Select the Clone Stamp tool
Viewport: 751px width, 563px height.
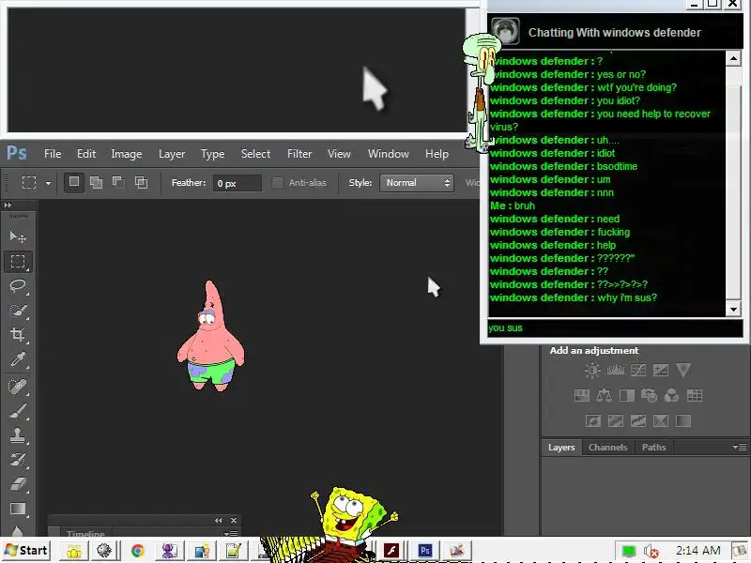[18, 435]
